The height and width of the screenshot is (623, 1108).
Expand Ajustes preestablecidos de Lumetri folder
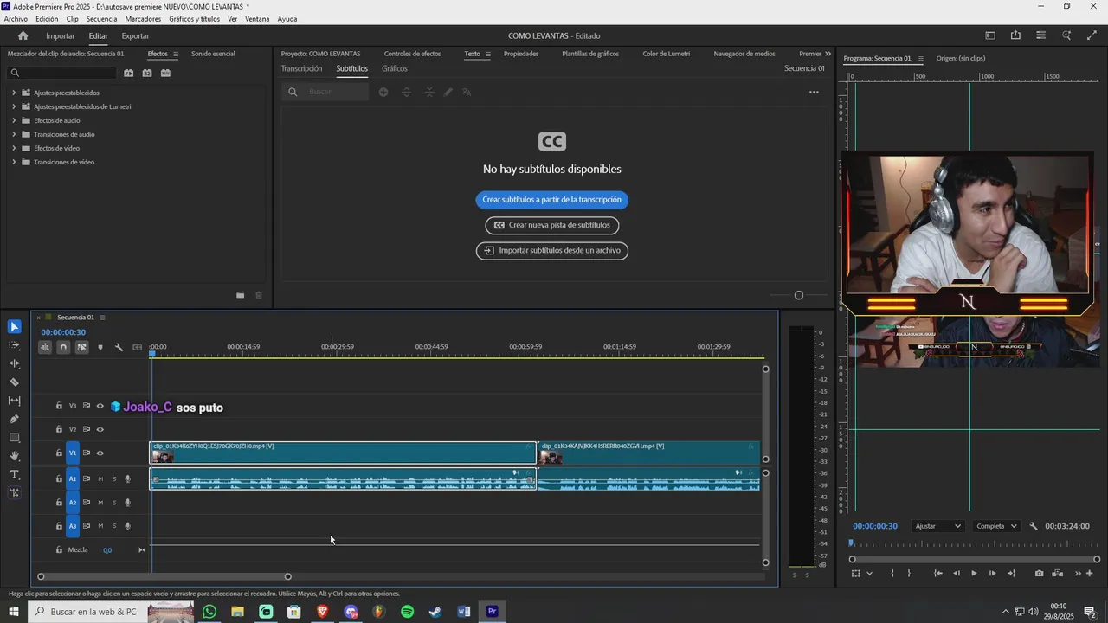click(14, 106)
